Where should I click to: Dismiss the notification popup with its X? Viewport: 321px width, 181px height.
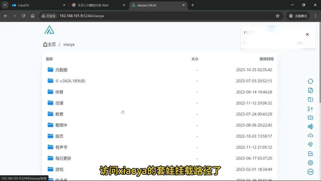[x=307, y=35]
